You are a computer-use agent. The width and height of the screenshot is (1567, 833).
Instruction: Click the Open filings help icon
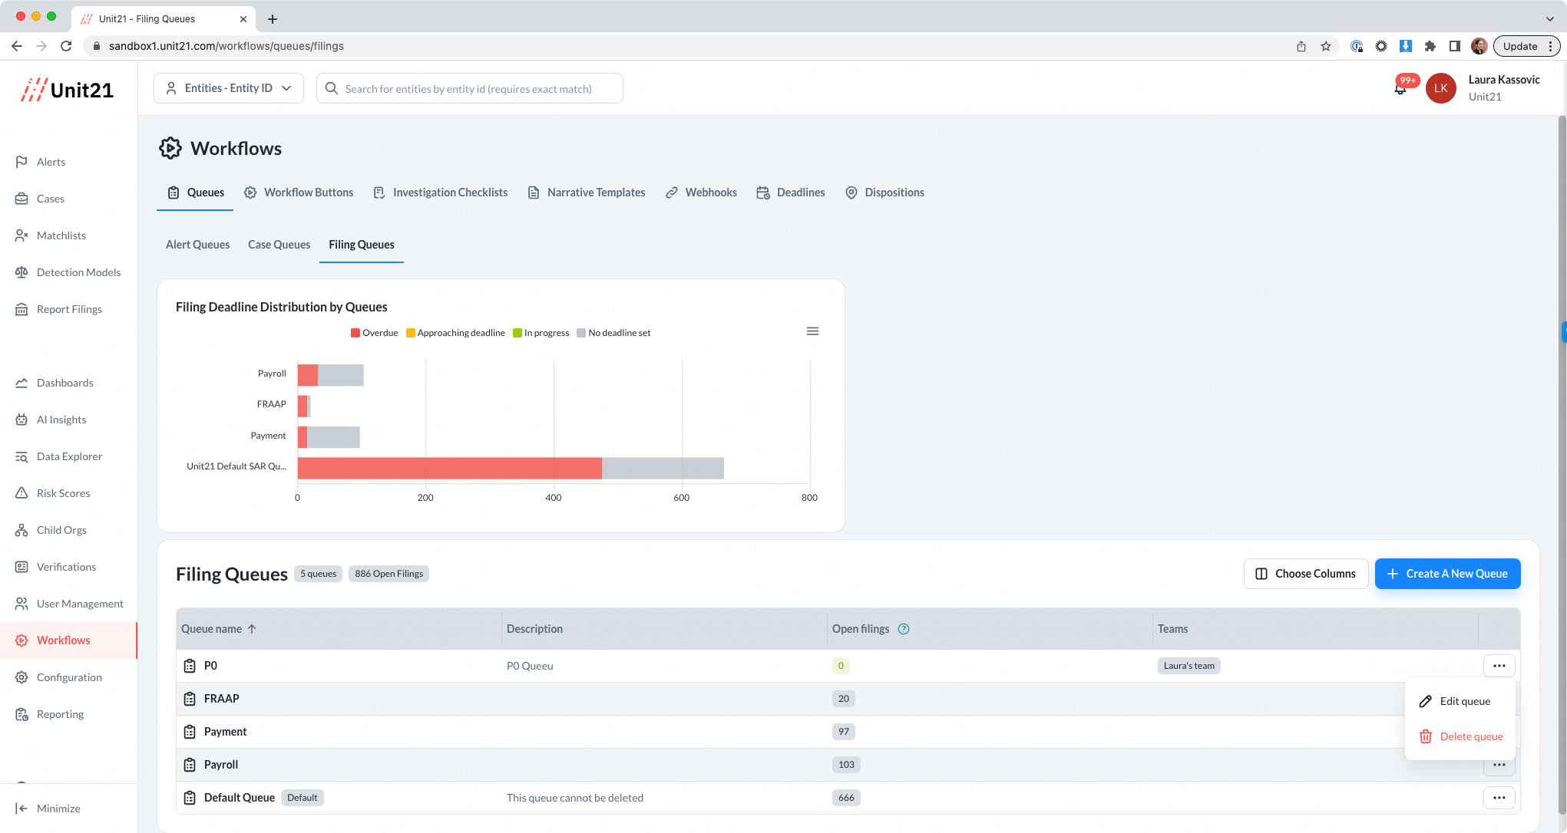point(904,629)
